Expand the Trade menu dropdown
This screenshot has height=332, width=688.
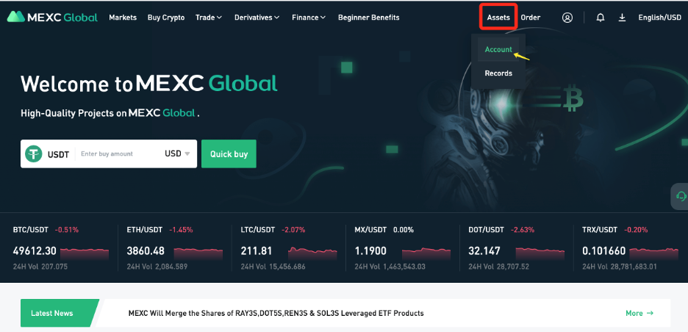click(x=209, y=18)
